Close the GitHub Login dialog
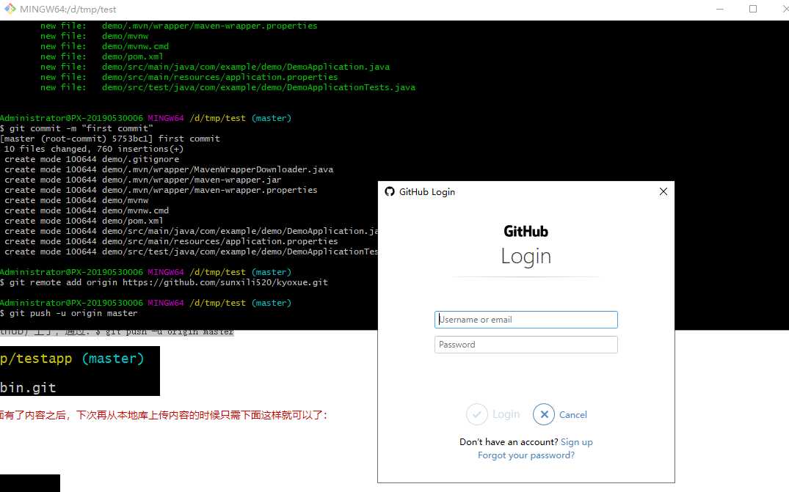The width and height of the screenshot is (789, 492). (x=663, y=191)
